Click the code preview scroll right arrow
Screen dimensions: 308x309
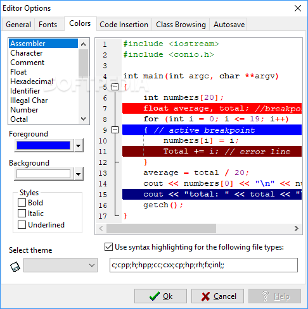[x=297, y=228]
